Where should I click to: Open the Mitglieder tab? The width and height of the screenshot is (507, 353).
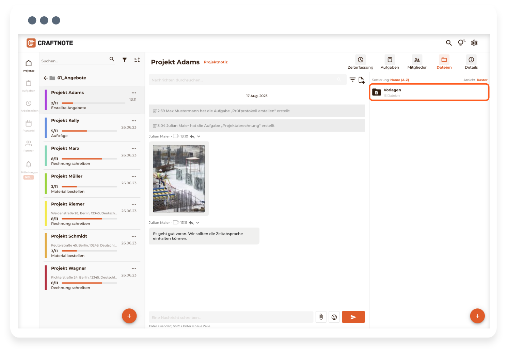point(417,62)
